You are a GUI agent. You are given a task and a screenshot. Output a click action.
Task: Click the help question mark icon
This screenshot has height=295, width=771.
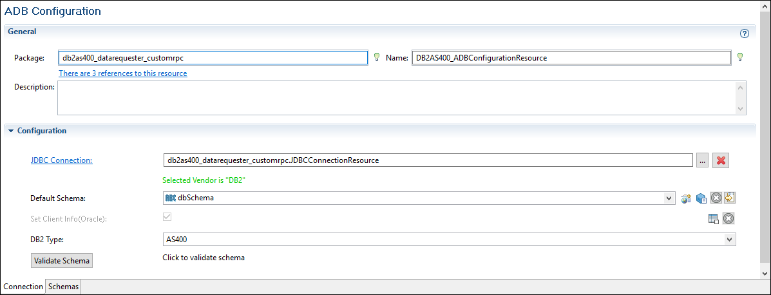pos(745,33)
